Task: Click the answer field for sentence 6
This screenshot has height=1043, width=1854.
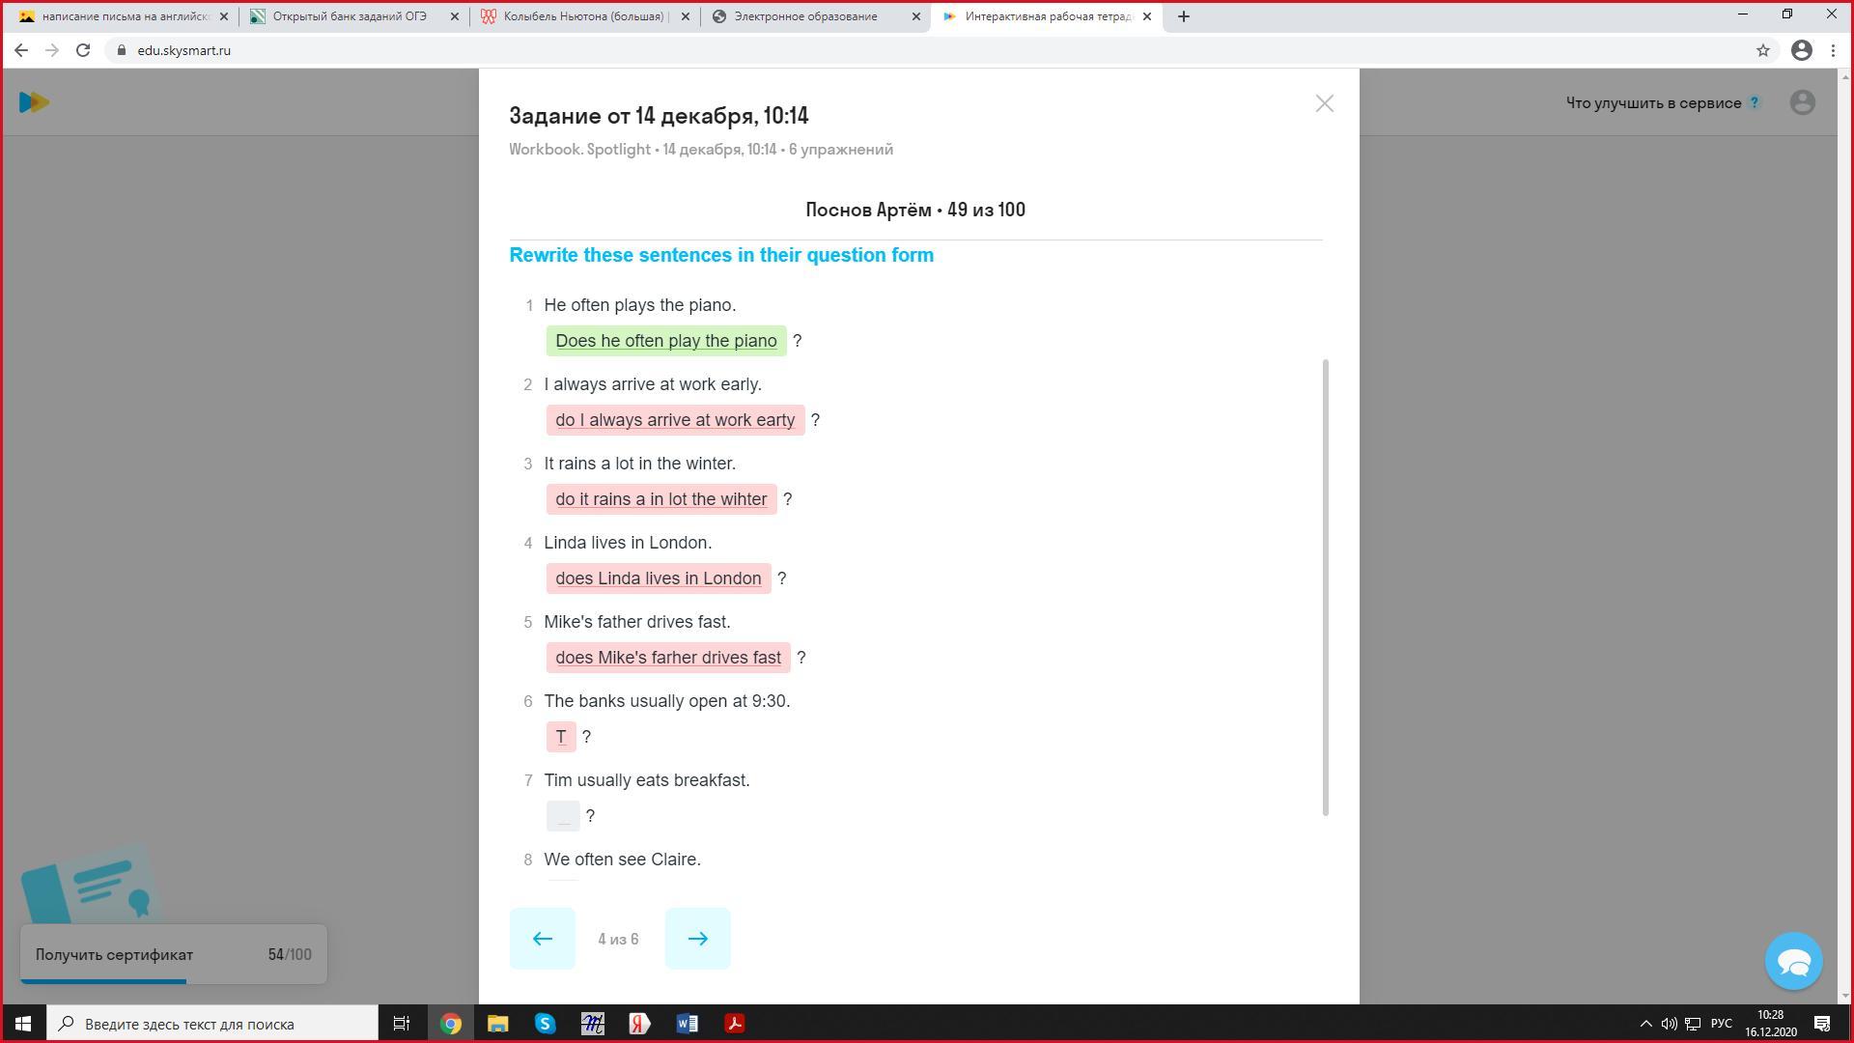Action: tap(561, 737)
